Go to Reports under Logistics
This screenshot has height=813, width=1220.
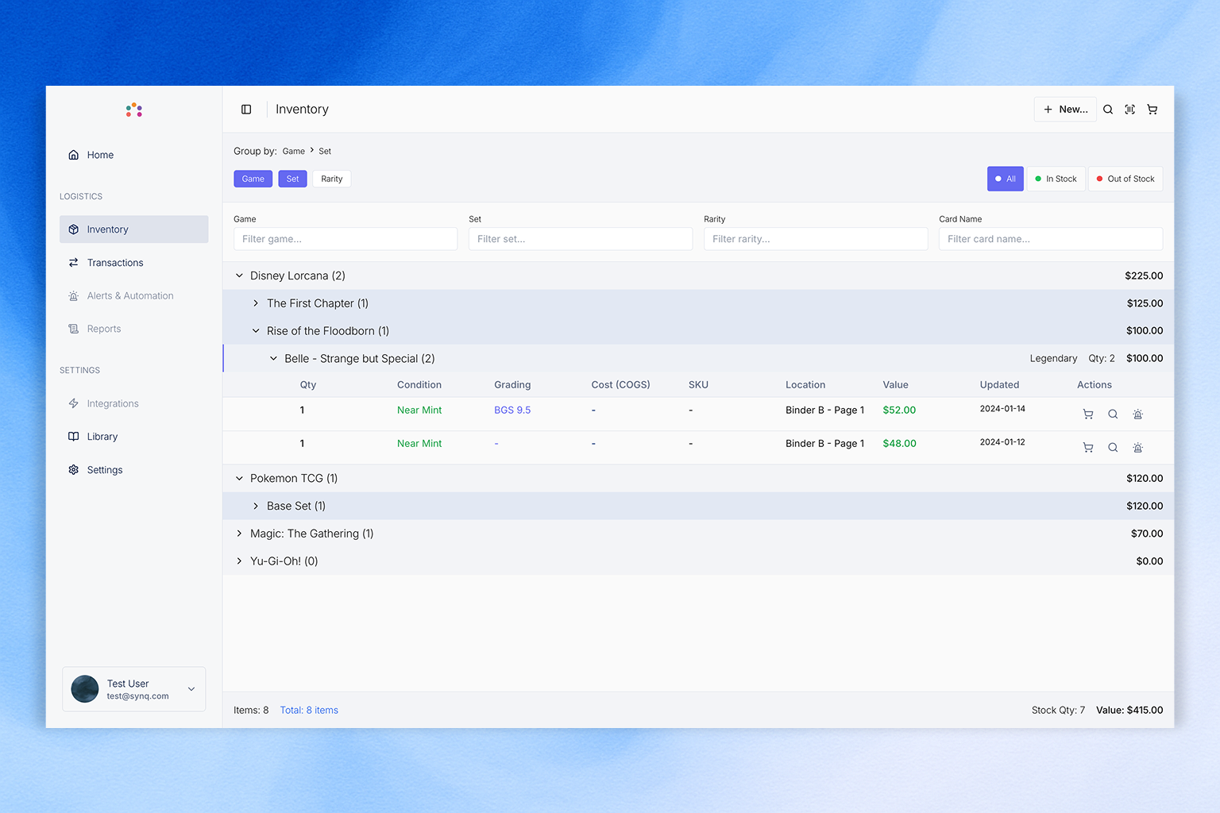pyautogui.click(x=103, y=329)
